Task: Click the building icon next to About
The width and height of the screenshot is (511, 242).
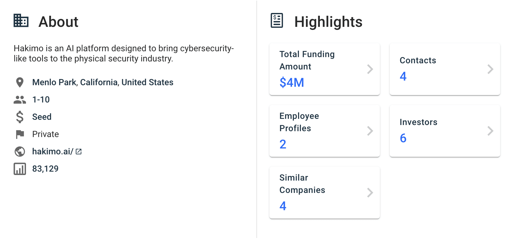Action: click(21, 21)
